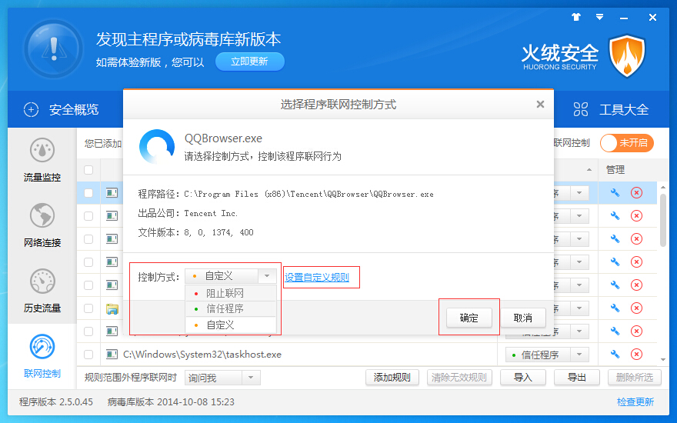Open 设置自定义规则 link
This screenshot has width=677, height=423.
click(317, 277)
